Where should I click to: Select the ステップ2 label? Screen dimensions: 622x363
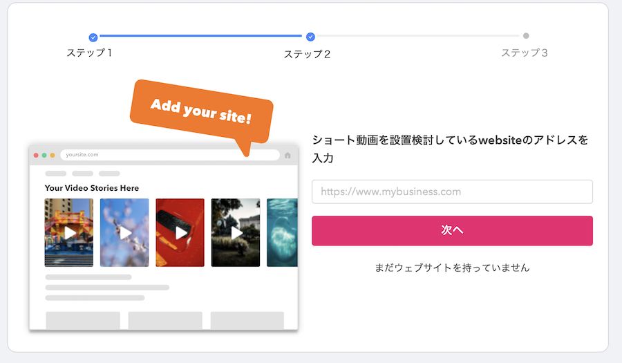[307, 55]
